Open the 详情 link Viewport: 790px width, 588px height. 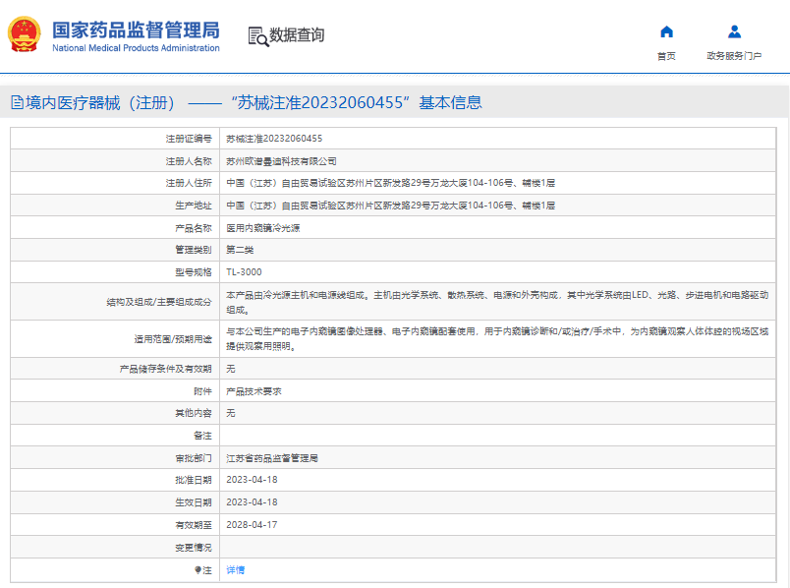click(x=235, y=570)
